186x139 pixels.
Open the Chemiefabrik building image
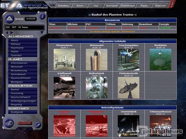point(128,126)
